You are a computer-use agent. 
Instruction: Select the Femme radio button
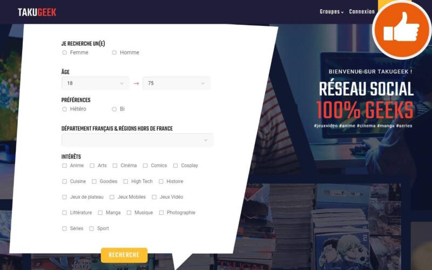pos(64,52)
